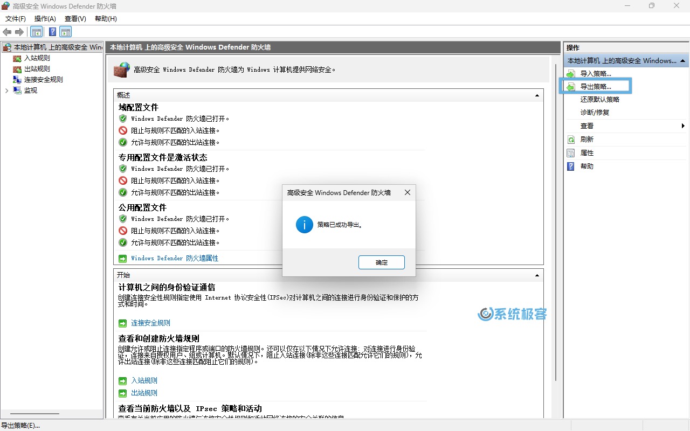The image size is (690, 431).
Task: Open the 操作(A) menu
Action: coord(45,18)
